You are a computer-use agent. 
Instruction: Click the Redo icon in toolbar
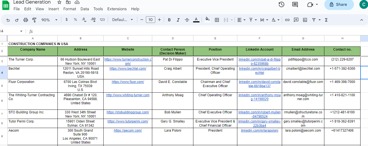(17, 20)
